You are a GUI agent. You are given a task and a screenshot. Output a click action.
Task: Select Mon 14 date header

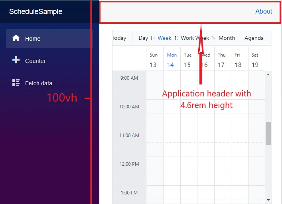(x=172, y=59)
